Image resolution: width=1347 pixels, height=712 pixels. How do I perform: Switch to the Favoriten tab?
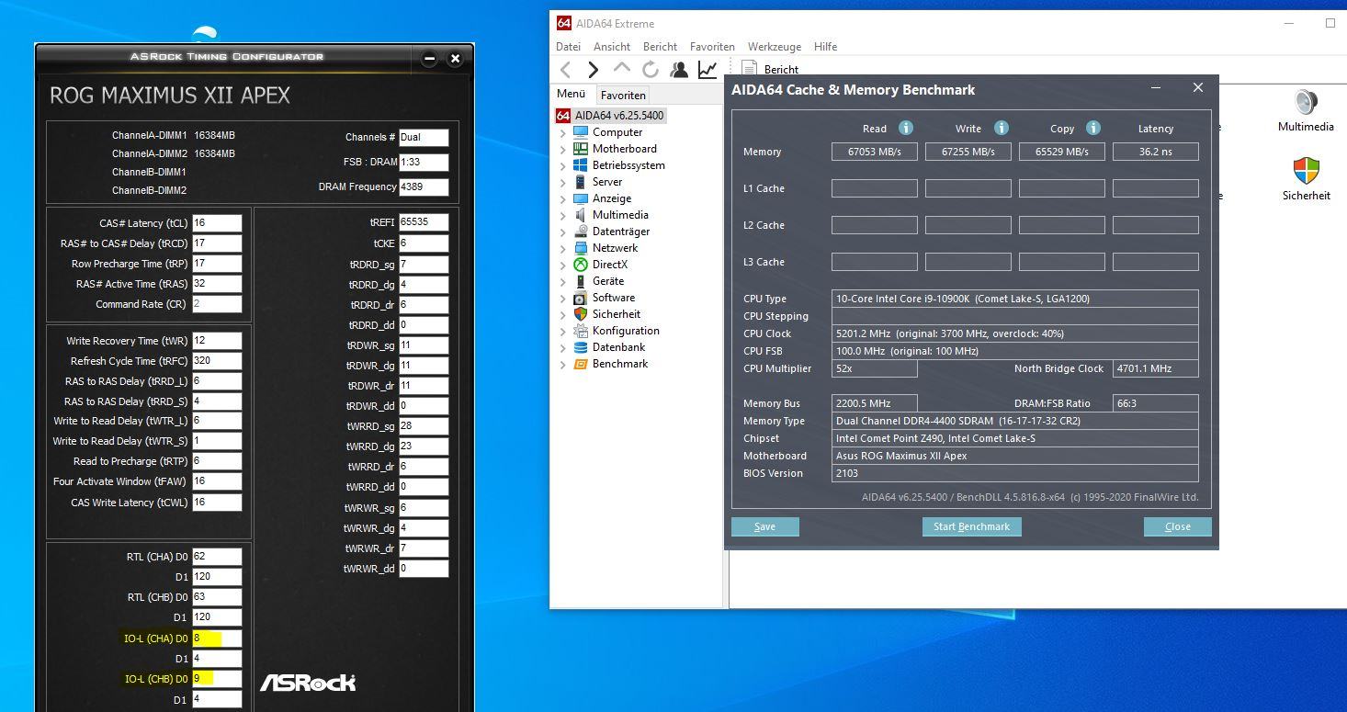pyautogui.click(x=623, y=95)
